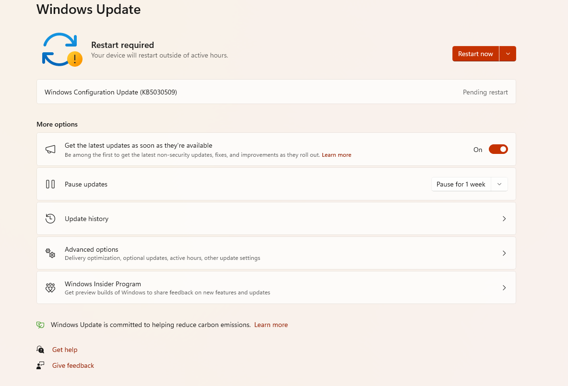Click the Windows Insider Program label
Image resolution: width=568 pixels, height=386 pixels.
point(103,284)
